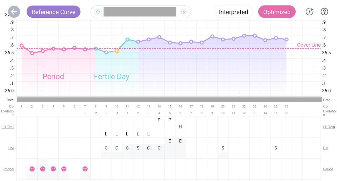Go to next cycle arrow
Image resolution: width=337 pixels, height=181 pixels.
(183, 12)
